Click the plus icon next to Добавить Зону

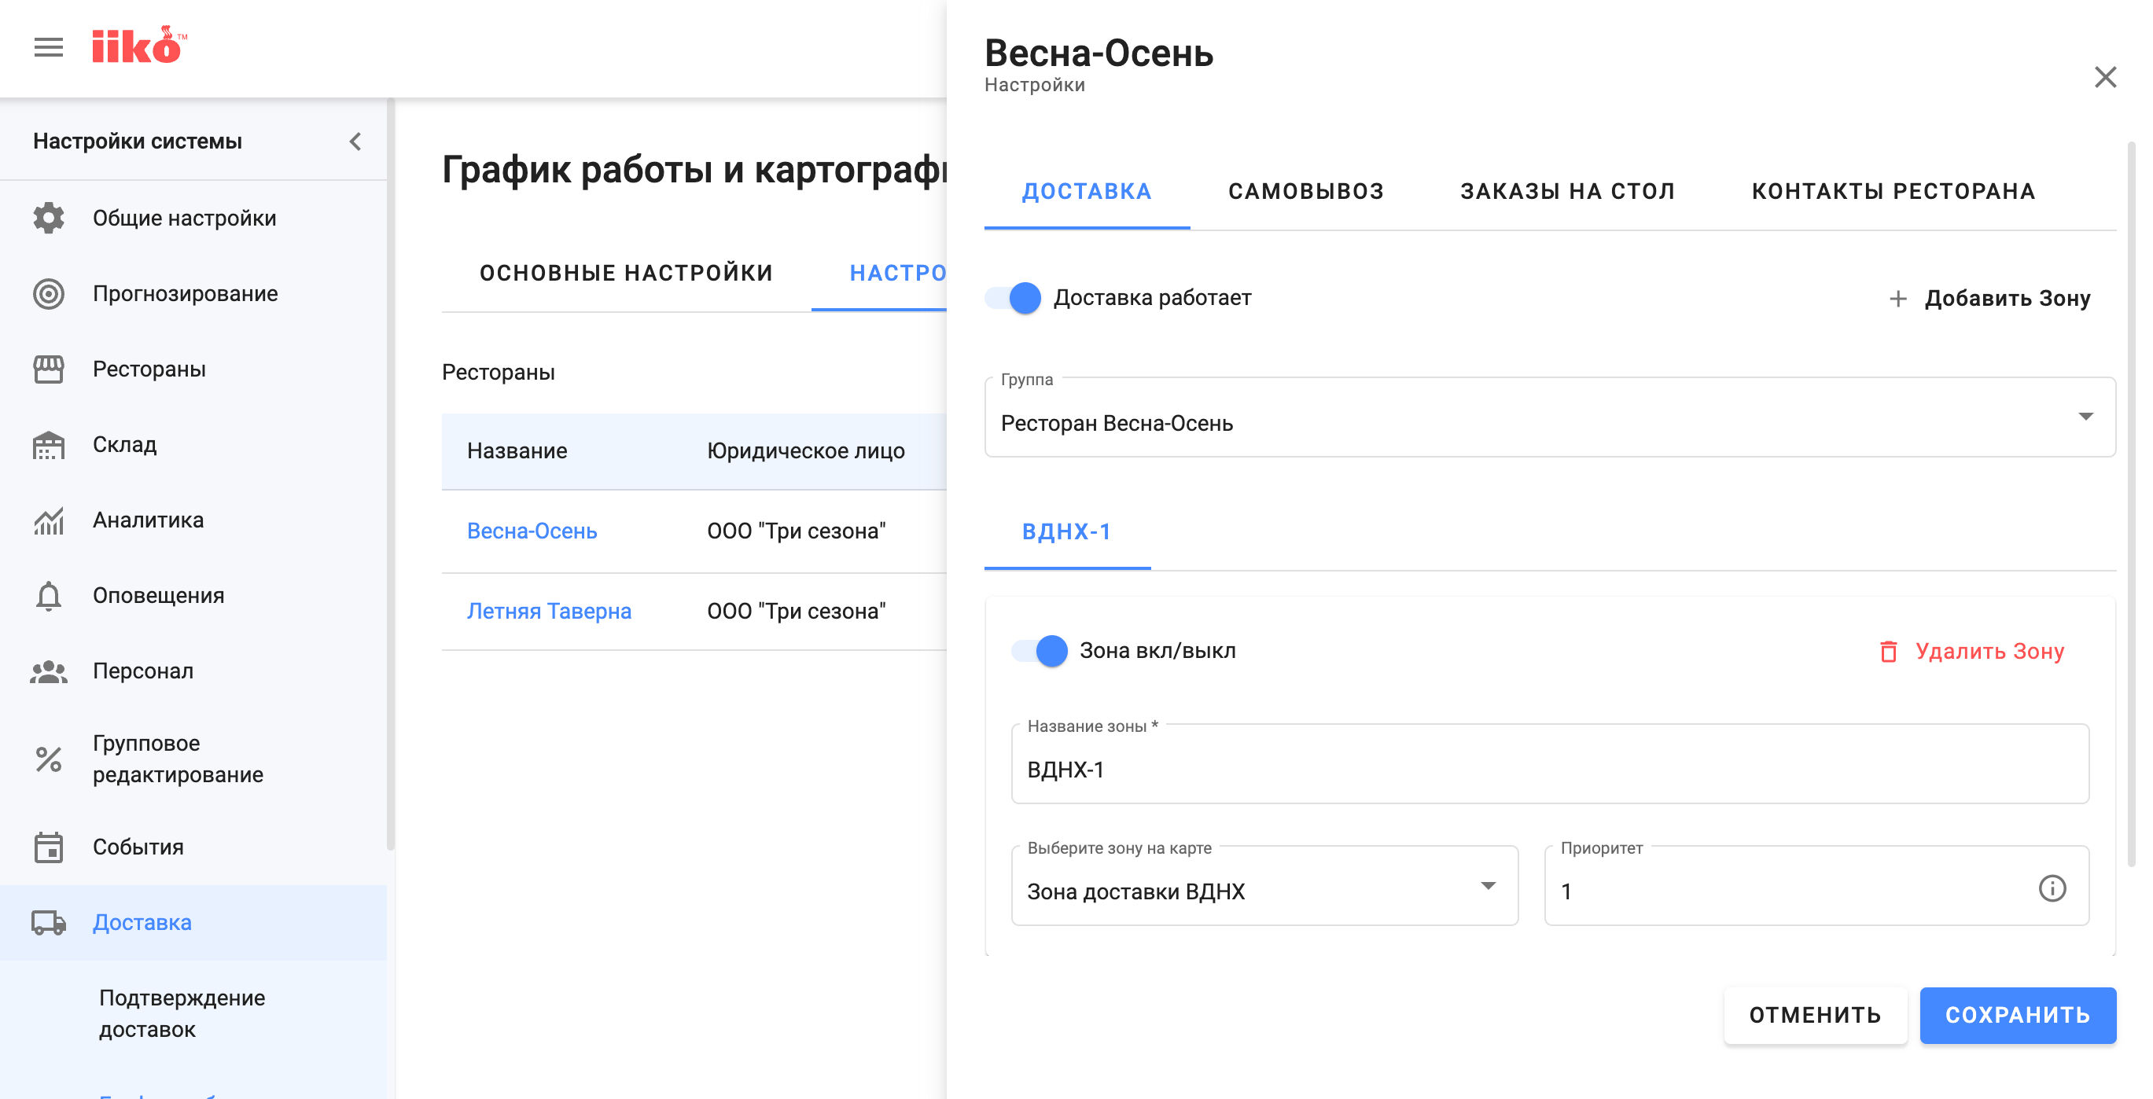tap(1898, 299)
